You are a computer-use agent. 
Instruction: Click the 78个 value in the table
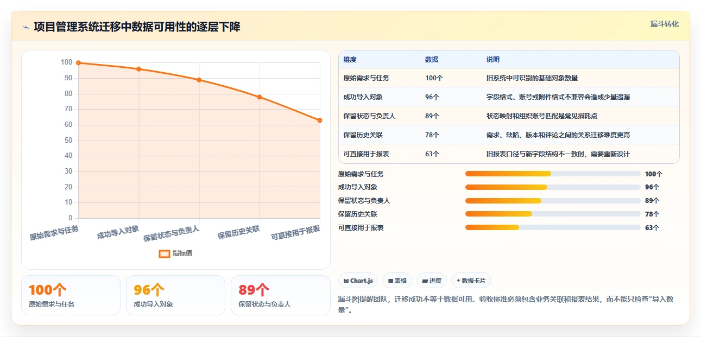click(432, 135)
